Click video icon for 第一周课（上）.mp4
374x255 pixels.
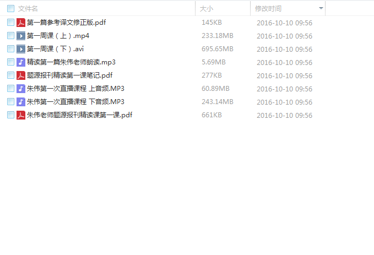coord(21,36)
